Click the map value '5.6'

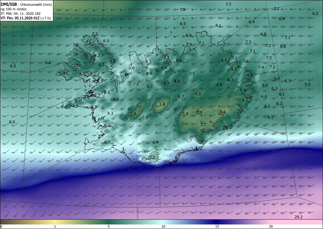(116, 100)
